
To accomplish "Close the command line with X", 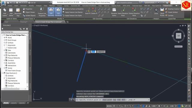I will tap(71, 100).
